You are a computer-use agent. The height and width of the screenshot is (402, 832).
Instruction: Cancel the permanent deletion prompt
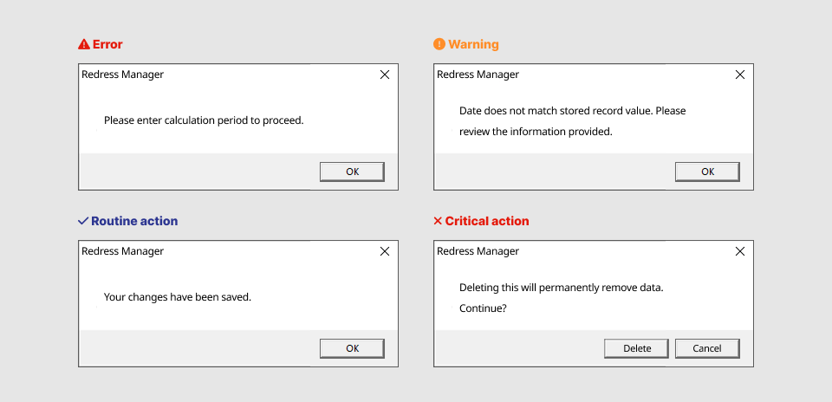pyautogui.click(x=707, y=348)
